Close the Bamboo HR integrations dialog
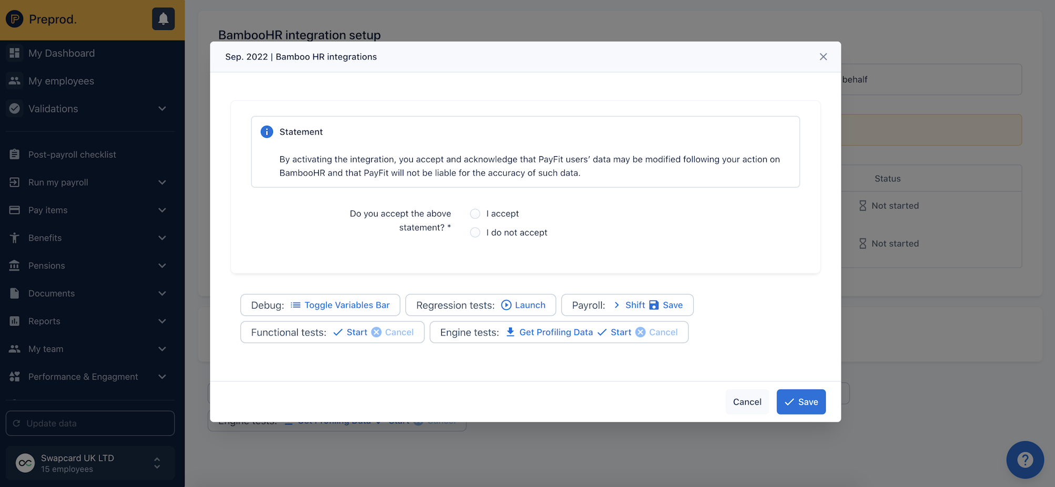Screen dimensions: 1055x487 823,57
